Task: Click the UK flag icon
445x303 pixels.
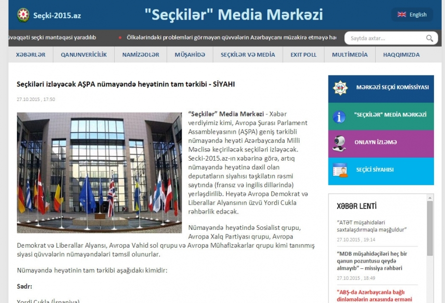Action: [402, 14]
